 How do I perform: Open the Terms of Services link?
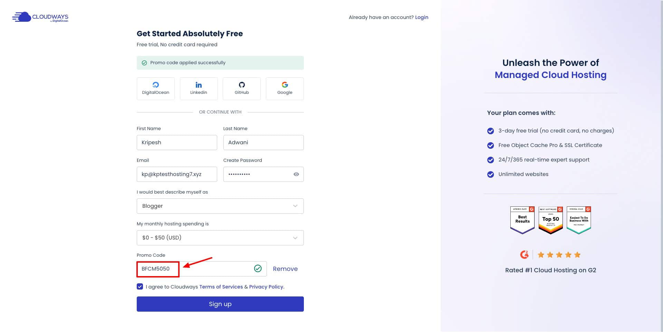click(x=221, y=287)
